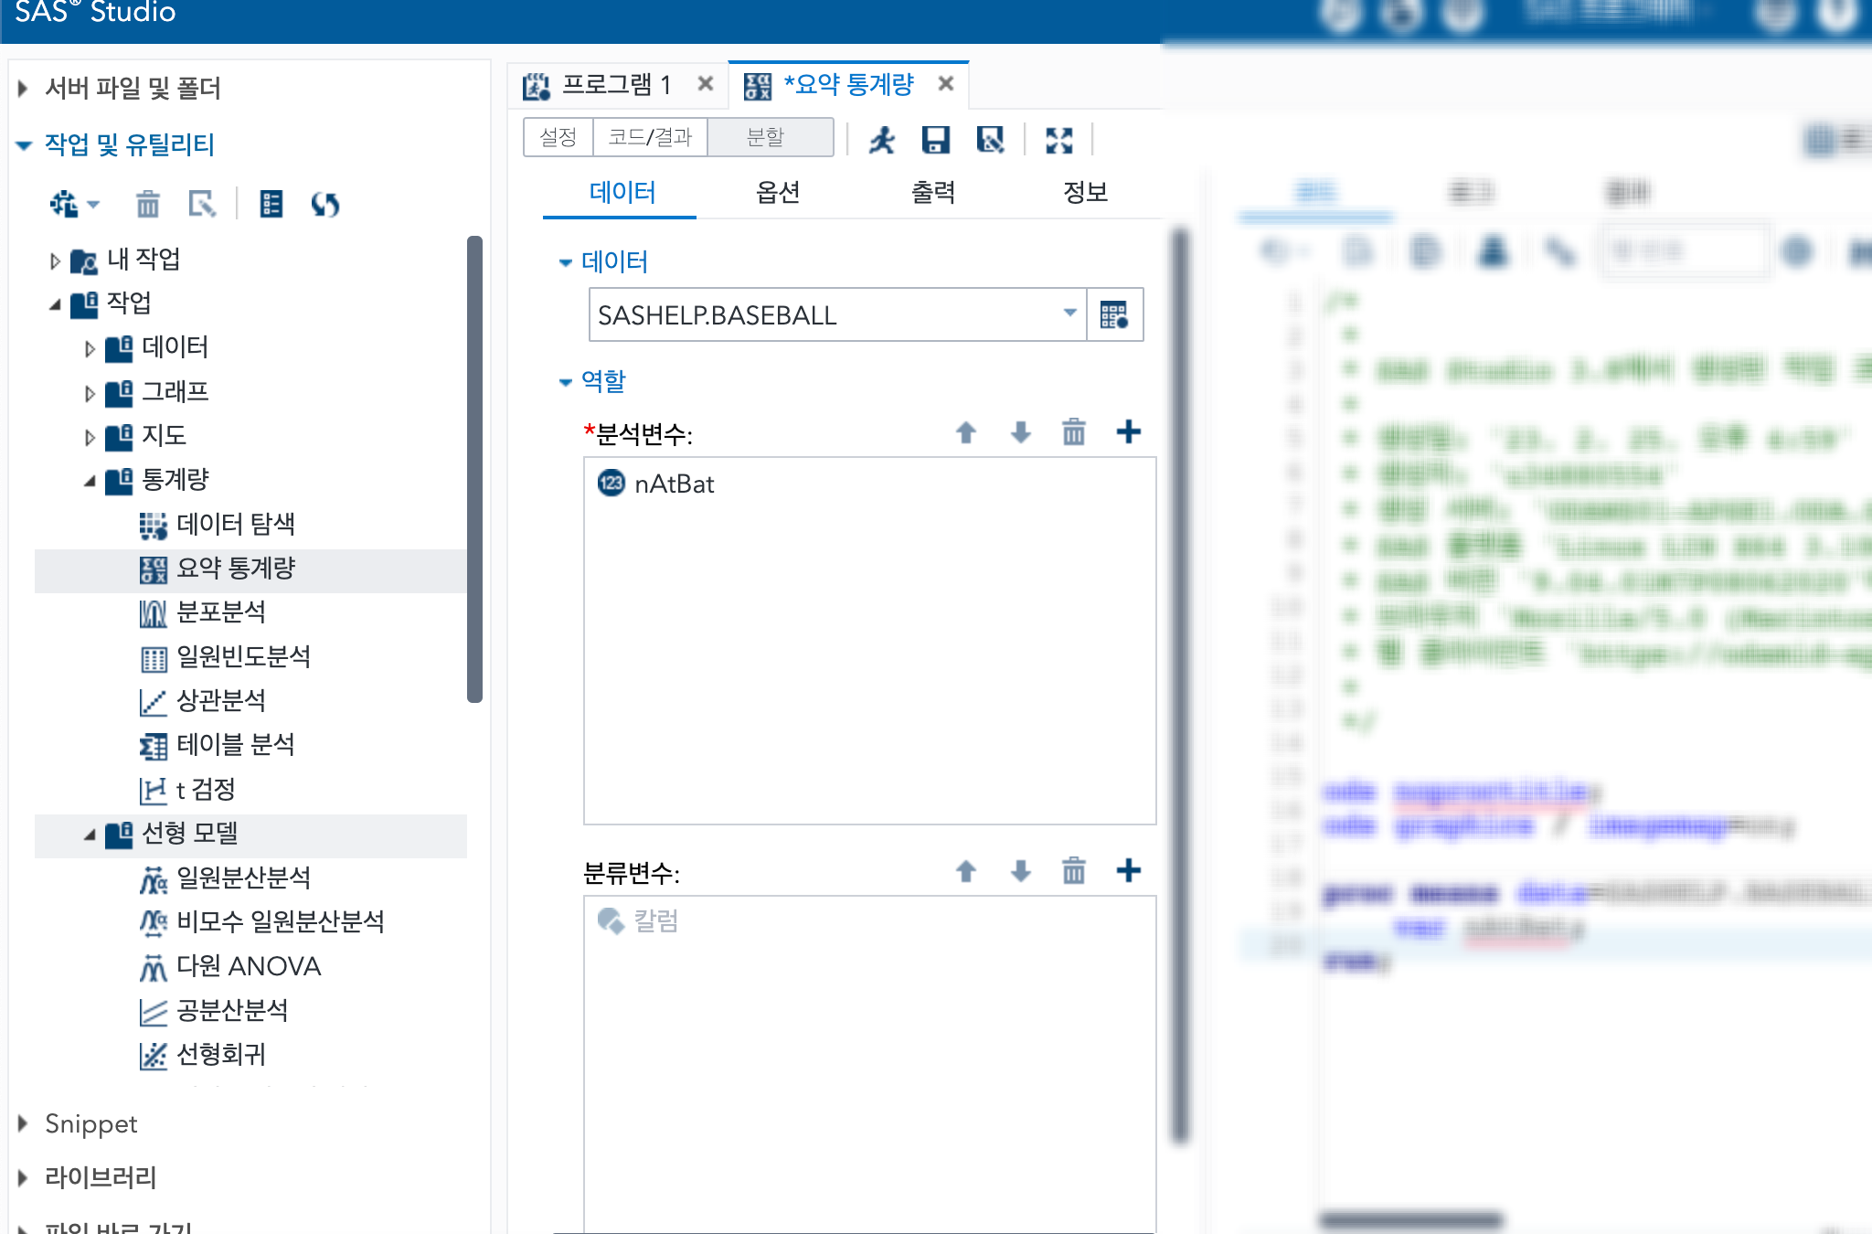Click plus icon to add 분류변수 column

point(1129,870)
